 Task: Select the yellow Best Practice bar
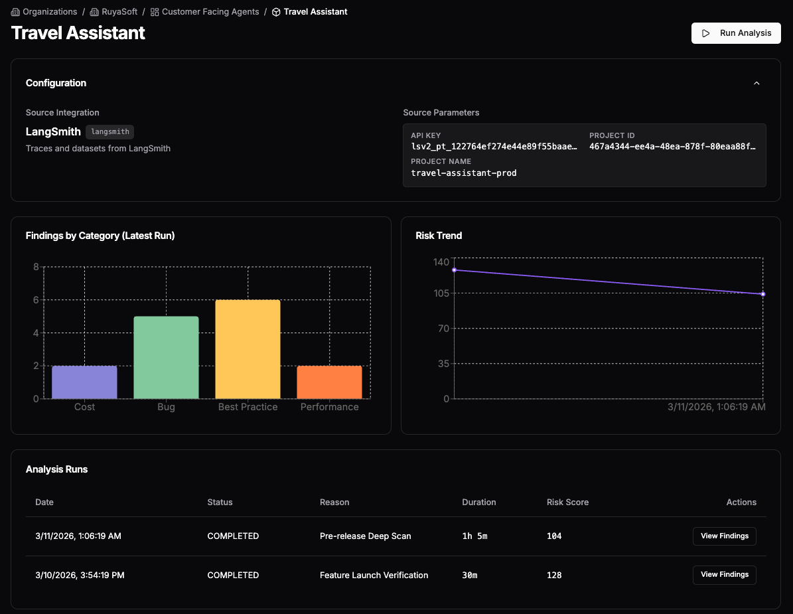point(248,349)
